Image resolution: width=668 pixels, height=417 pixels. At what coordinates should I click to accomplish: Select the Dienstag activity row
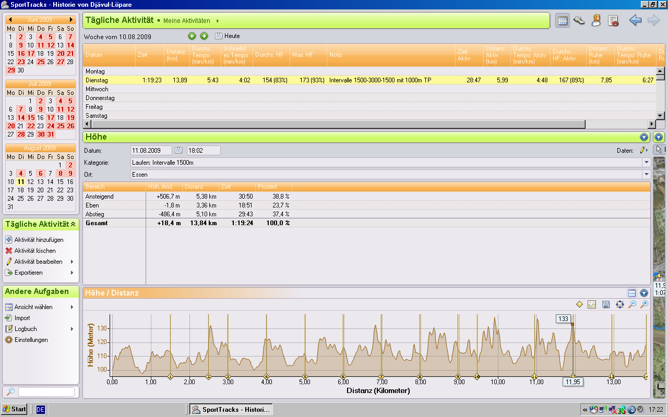pyautogui.click(x=369, y=80)
